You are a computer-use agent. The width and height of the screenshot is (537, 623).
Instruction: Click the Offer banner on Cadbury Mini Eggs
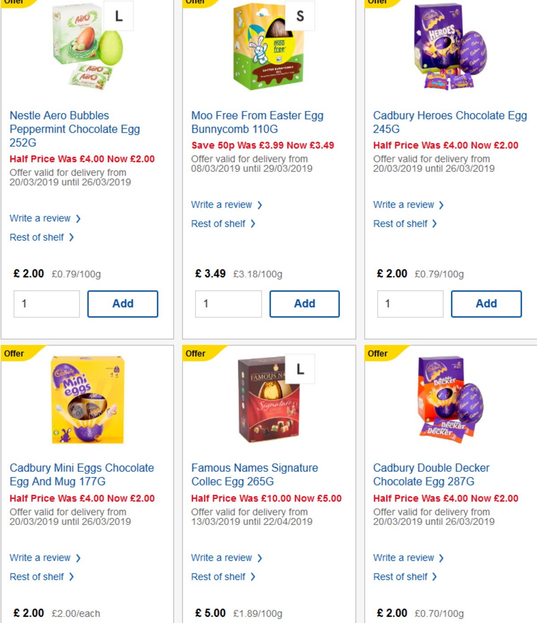pyautogui.click(x=15, y=354)
